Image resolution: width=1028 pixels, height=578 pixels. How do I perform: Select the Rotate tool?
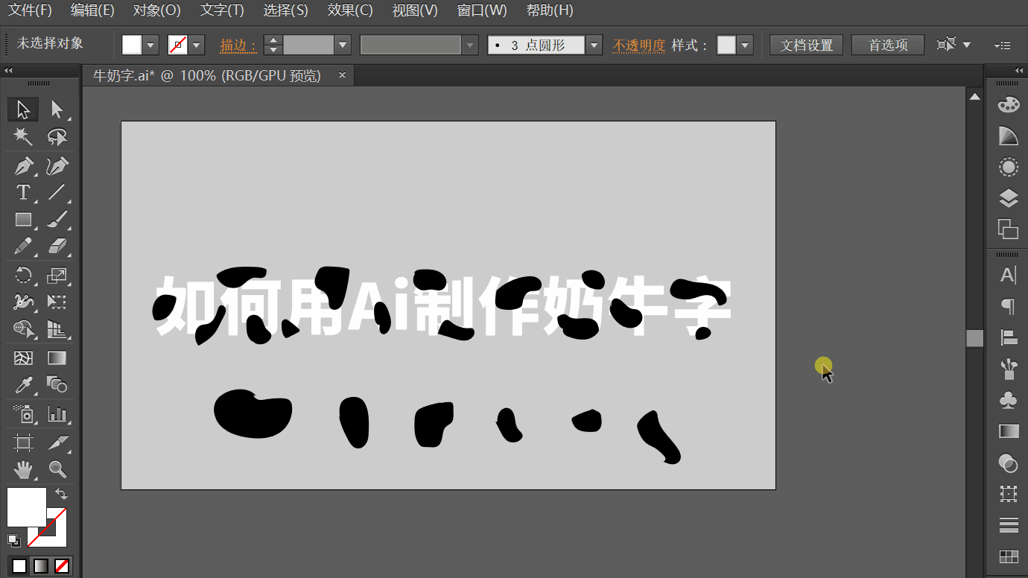pyautogui.click(x=23, y=275)
